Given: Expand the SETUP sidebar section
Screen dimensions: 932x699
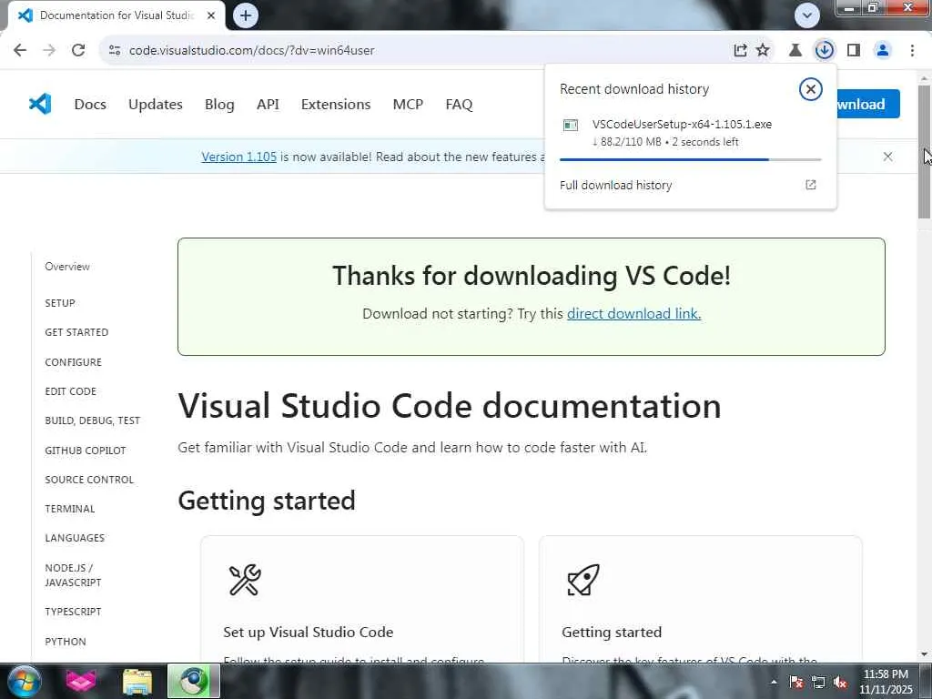Looking at the screenshot, I should coord(60,302).
